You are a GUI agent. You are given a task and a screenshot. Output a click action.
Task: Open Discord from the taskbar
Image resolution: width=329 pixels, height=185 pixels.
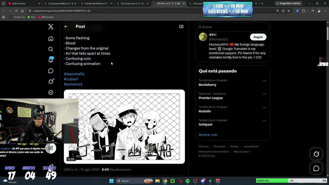point(203,181)
